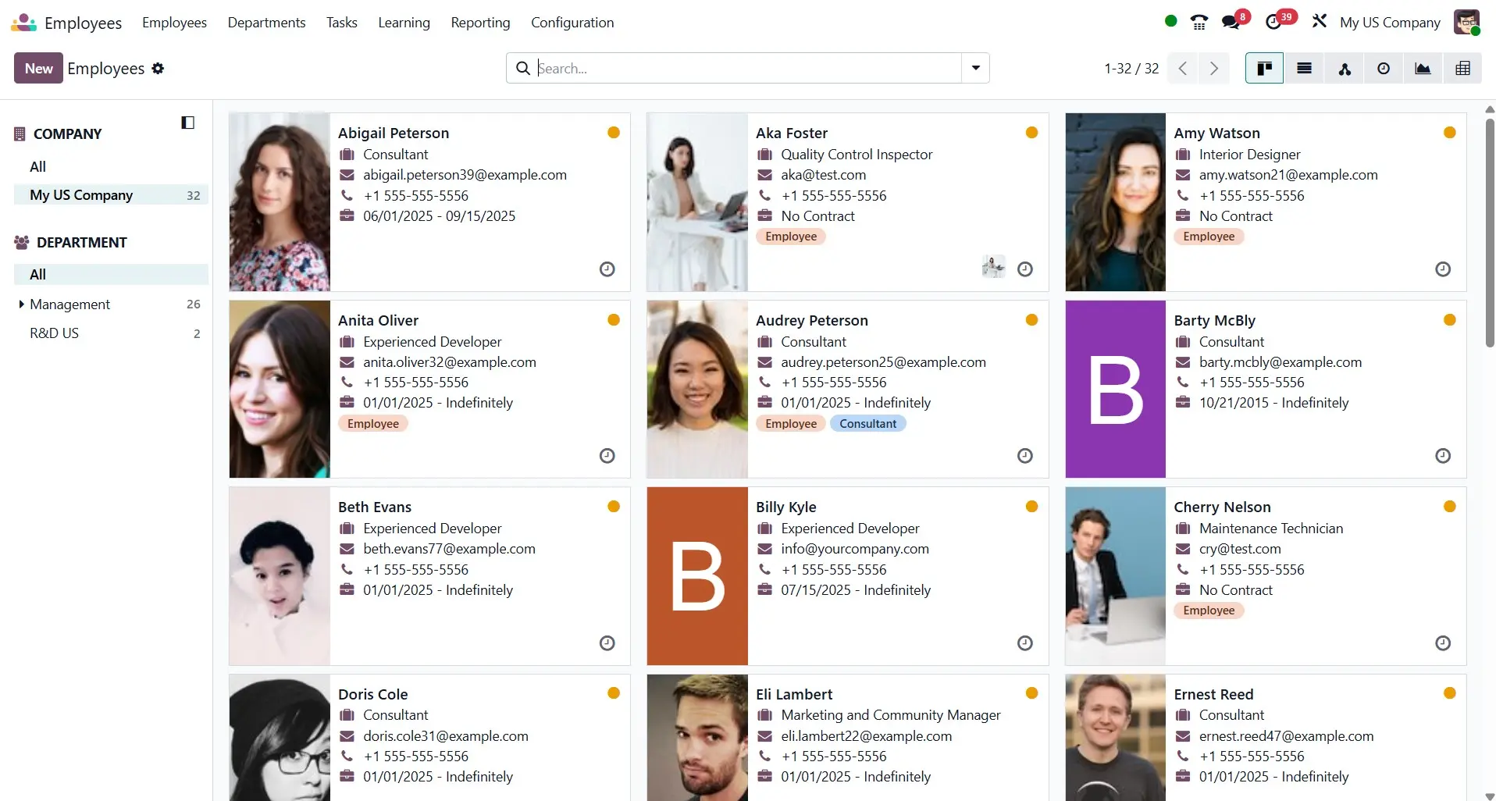
Task: Click the 1-32 / 32 pager counter
Action: 1131,69
